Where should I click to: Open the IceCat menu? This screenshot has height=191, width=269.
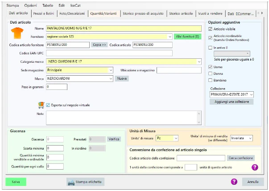75,5
